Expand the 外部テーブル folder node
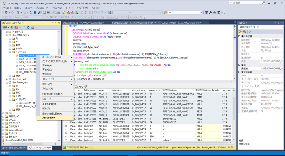The height and width of the screenshot is (156, 285). point(7,32)
